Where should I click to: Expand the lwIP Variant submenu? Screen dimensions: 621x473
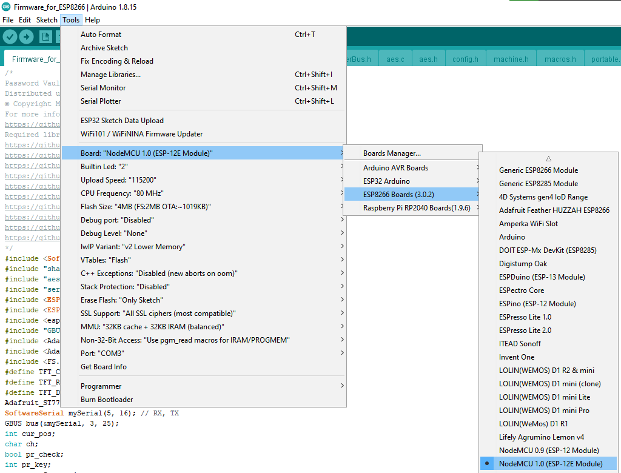coord(204,247)
